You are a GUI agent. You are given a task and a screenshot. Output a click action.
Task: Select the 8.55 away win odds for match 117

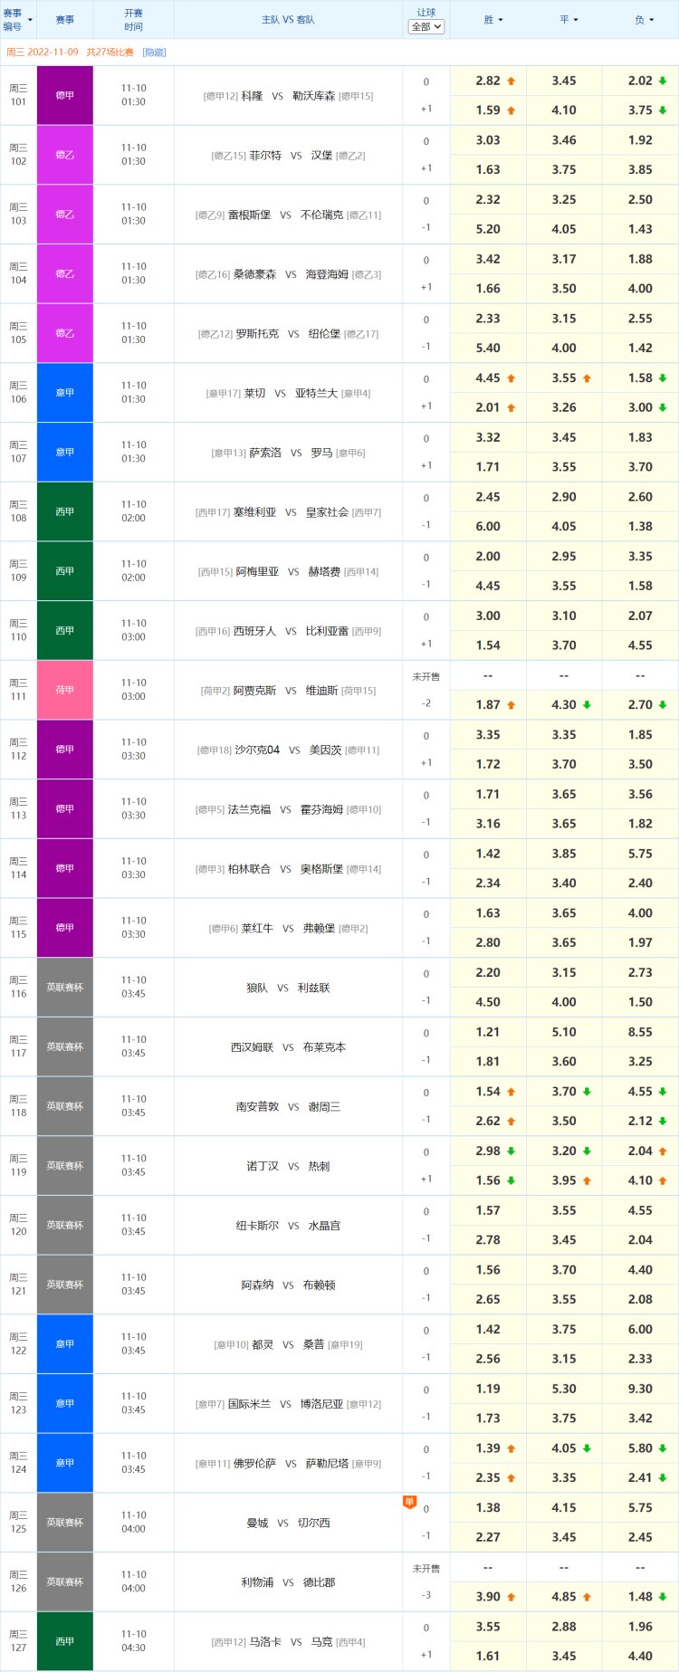click(640, 1032)
